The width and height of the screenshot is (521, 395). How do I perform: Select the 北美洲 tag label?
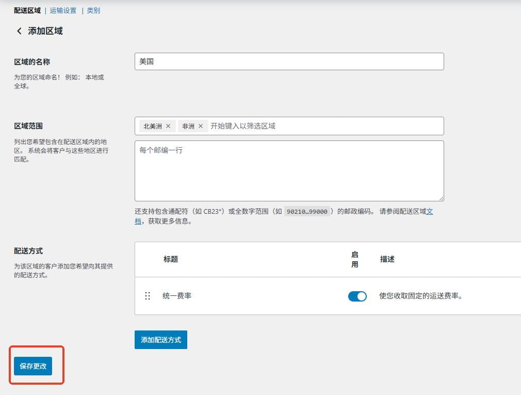153,125
